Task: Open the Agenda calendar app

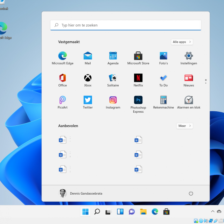Action: 113,58
